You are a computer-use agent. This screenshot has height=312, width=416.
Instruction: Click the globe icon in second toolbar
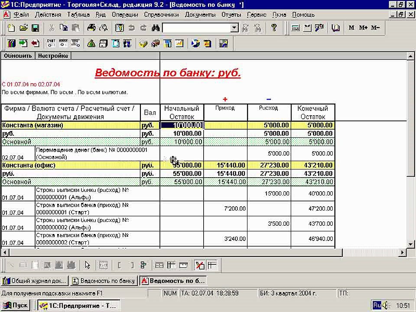point(195,43)
